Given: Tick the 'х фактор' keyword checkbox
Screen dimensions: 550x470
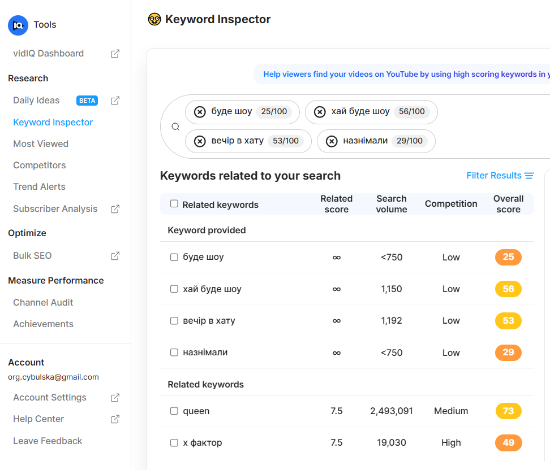Looking at the screenshot, I should pyautogui.click(x=174, y=442).
